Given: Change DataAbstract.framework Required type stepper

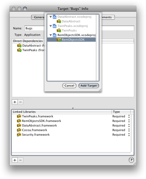Looking at the screenshot, I should click(129, 125).
